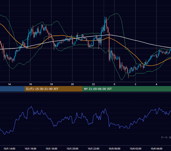Click the time axis label 2

[136, 84]
